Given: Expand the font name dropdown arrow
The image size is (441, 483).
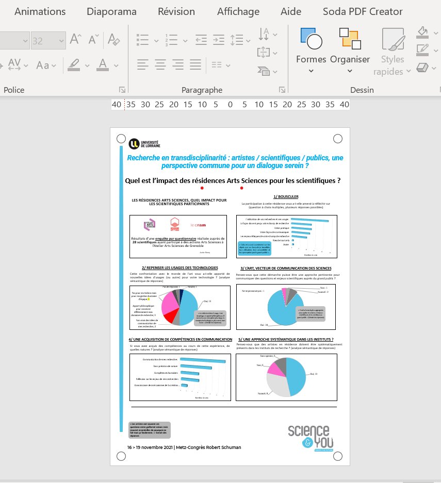Looking at the screenshot, I should (x=25, y=40).
